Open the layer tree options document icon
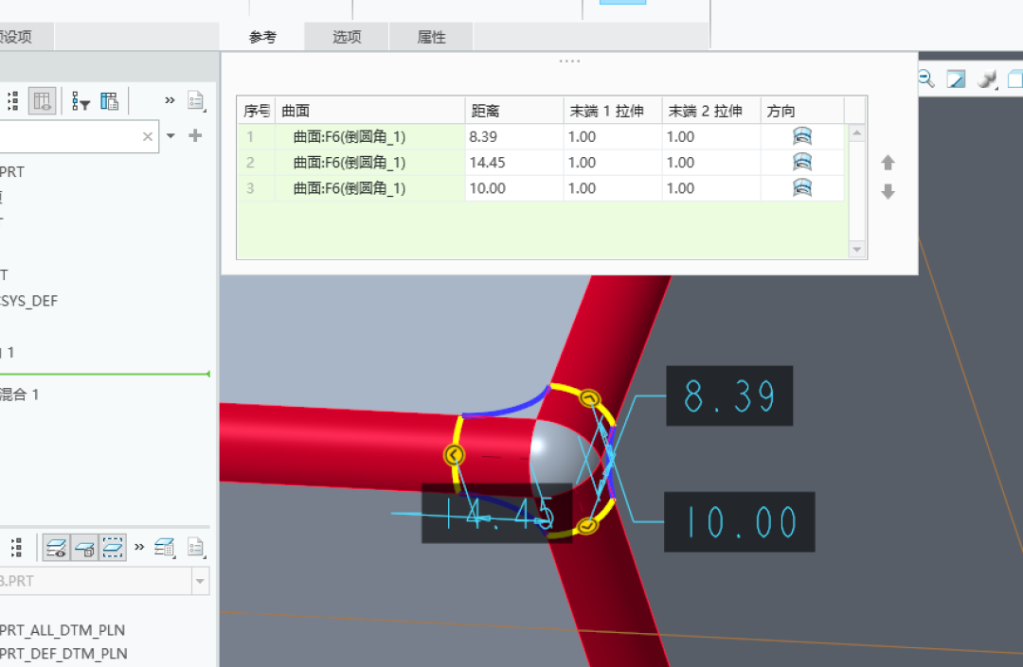This screenshot has width=1023, height=667. click(196, 548)
